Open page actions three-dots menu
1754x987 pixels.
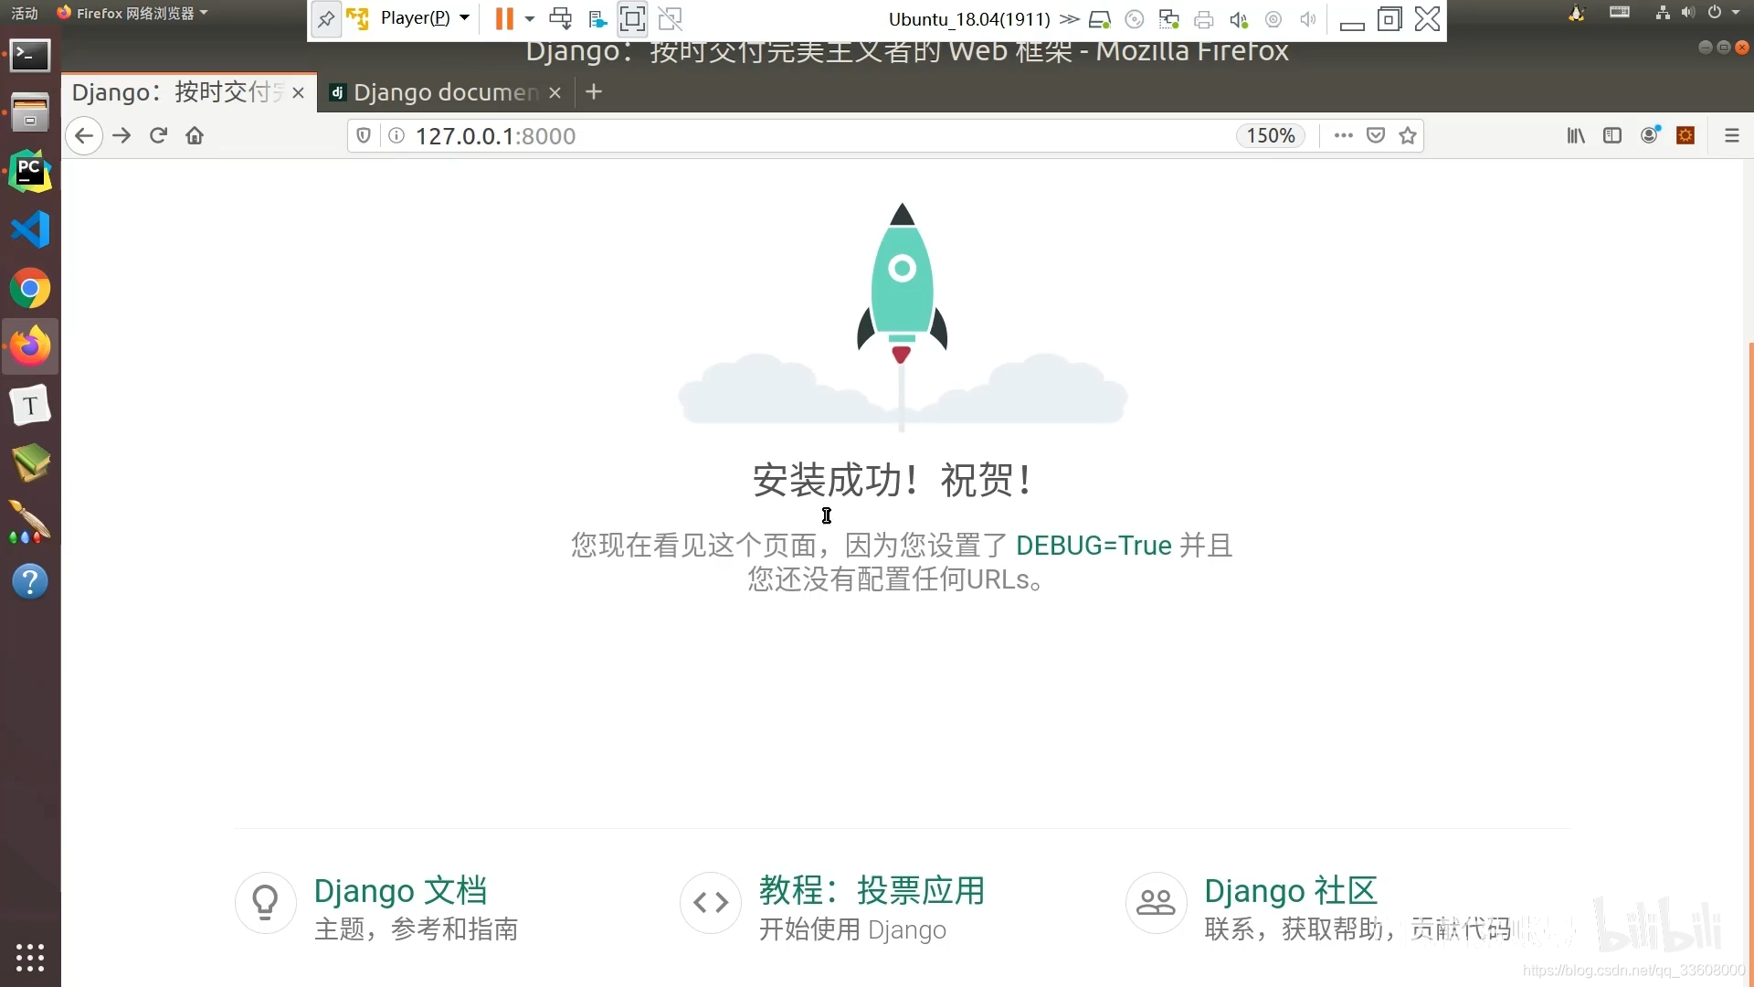coord(1343,136)
